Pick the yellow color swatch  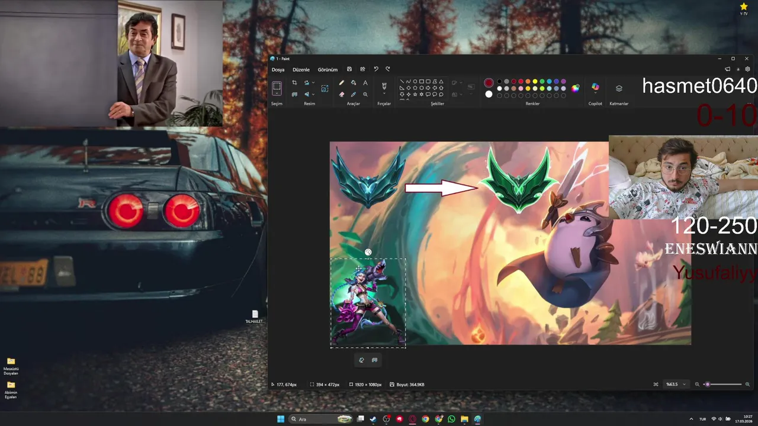pyautogui.click(x=535, y=82)
